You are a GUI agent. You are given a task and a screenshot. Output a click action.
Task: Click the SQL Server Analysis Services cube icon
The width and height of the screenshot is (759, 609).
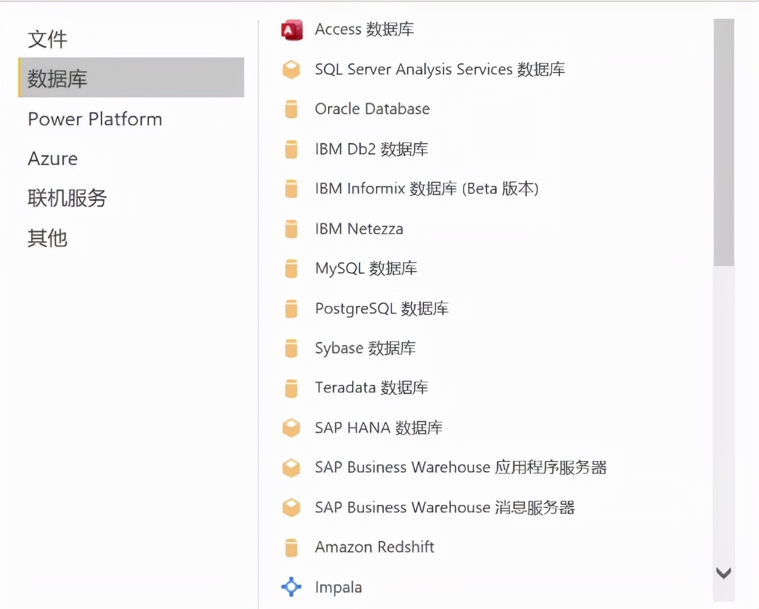pos(291,69)
